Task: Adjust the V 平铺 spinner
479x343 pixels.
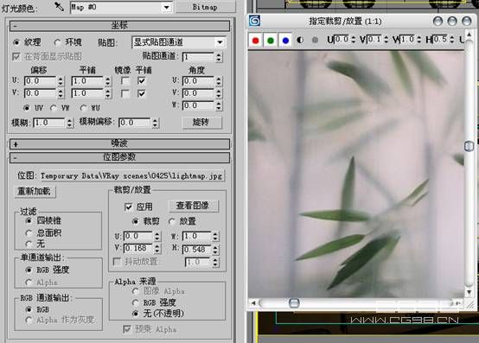Action: 107,93
